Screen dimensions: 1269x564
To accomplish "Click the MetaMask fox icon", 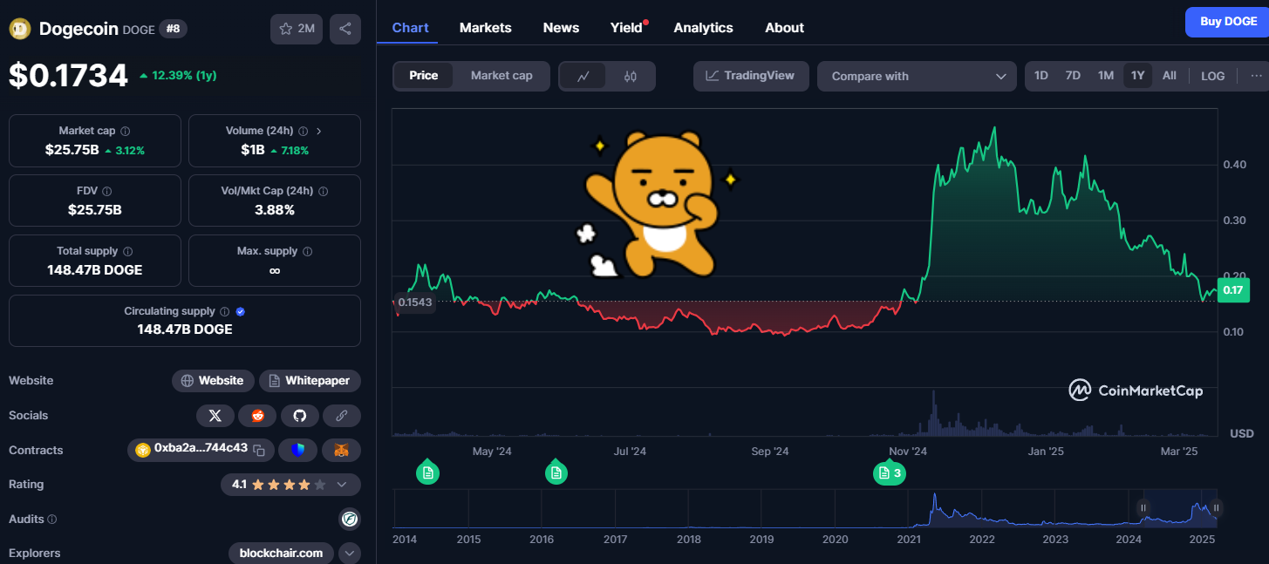I will (x=342, y=450).
